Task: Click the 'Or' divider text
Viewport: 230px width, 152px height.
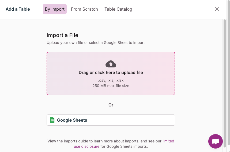Action: tap(111, 105)
